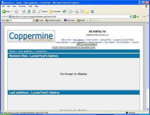The height and width of the screenshot is (115, 150).
Task: Expand the address bar dropdown
Action: pyautogui.click(x=131, y=17)
